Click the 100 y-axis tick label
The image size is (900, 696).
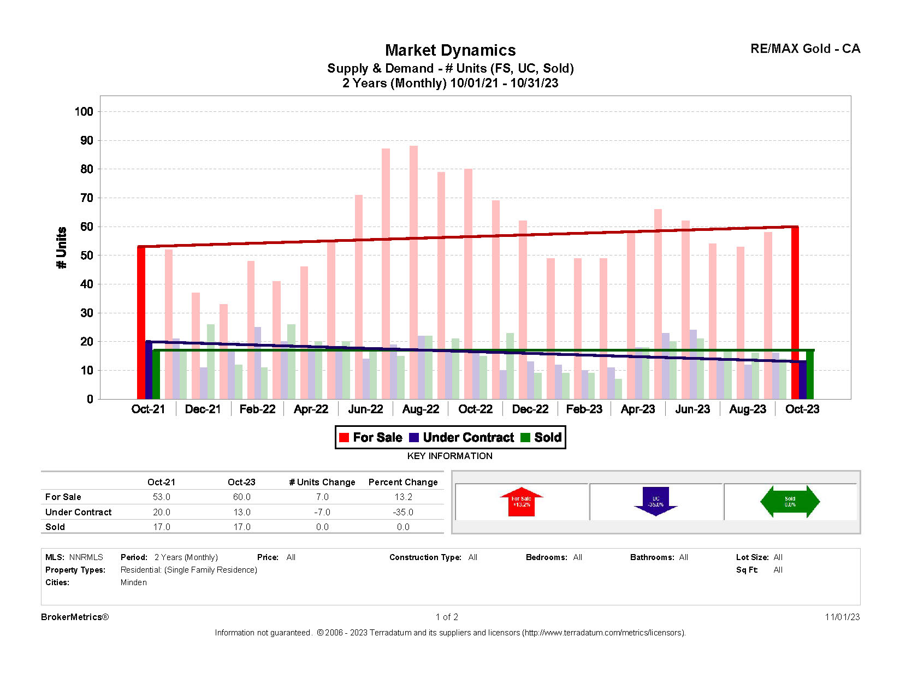point(84,111)
